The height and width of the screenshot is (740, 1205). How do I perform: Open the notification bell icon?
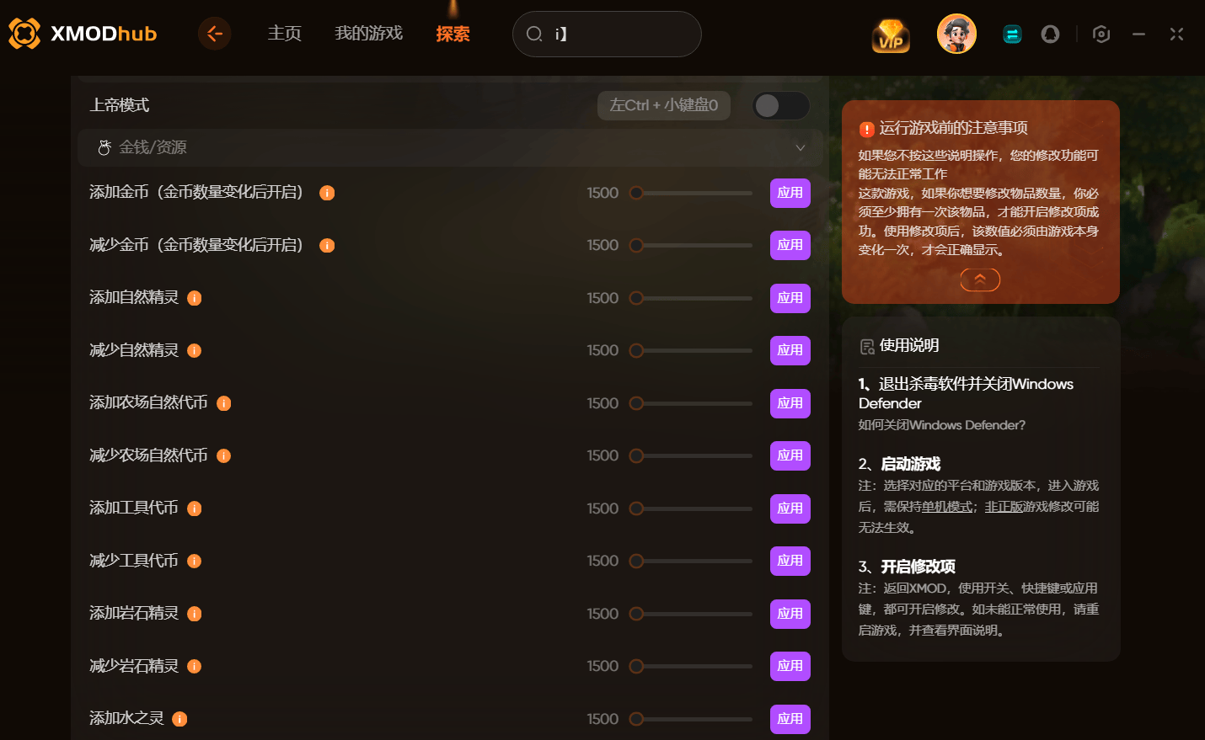click(x=1050, y=35)
